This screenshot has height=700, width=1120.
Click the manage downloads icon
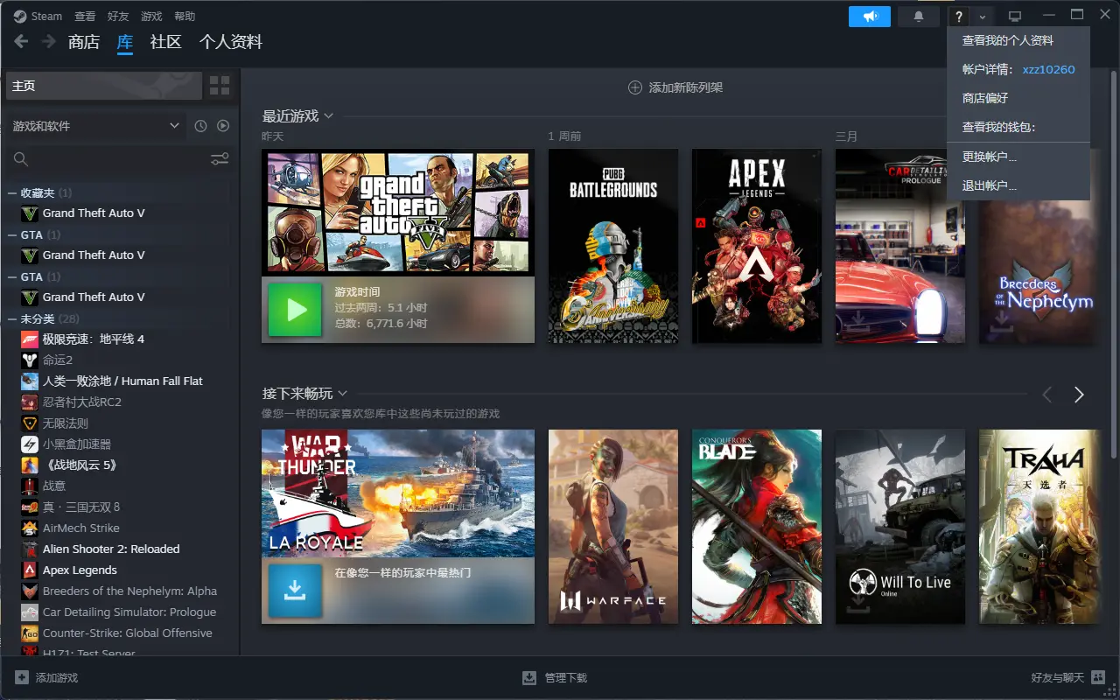coord(529,677)
